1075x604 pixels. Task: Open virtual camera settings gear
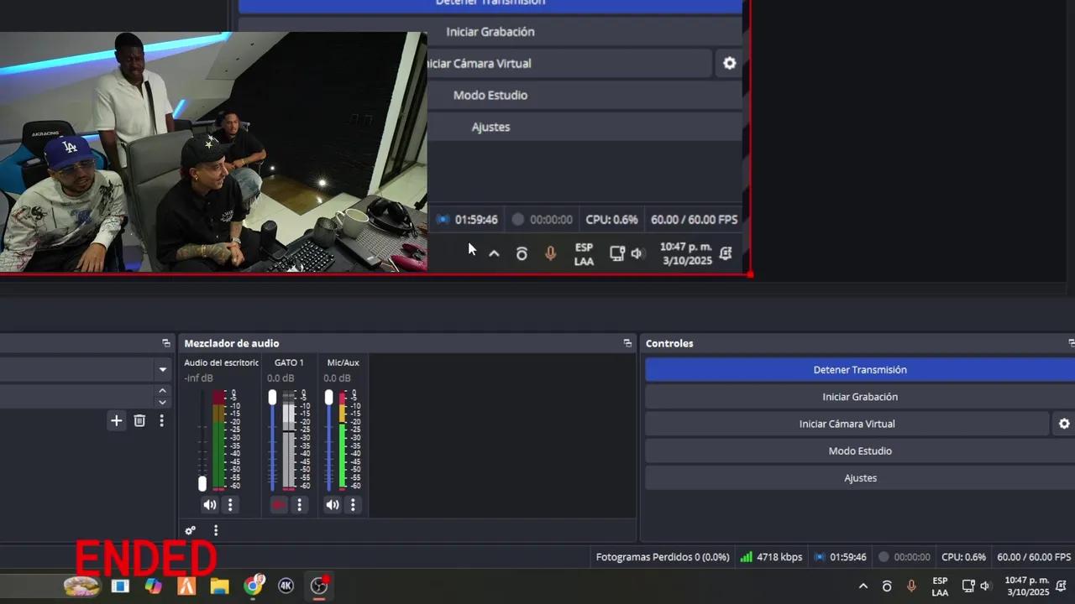(1063, 424)
